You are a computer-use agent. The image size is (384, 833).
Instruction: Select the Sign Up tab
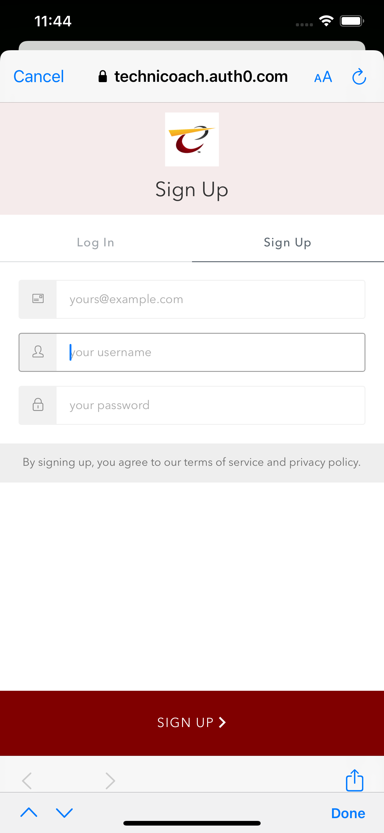[x=288, y=242]
